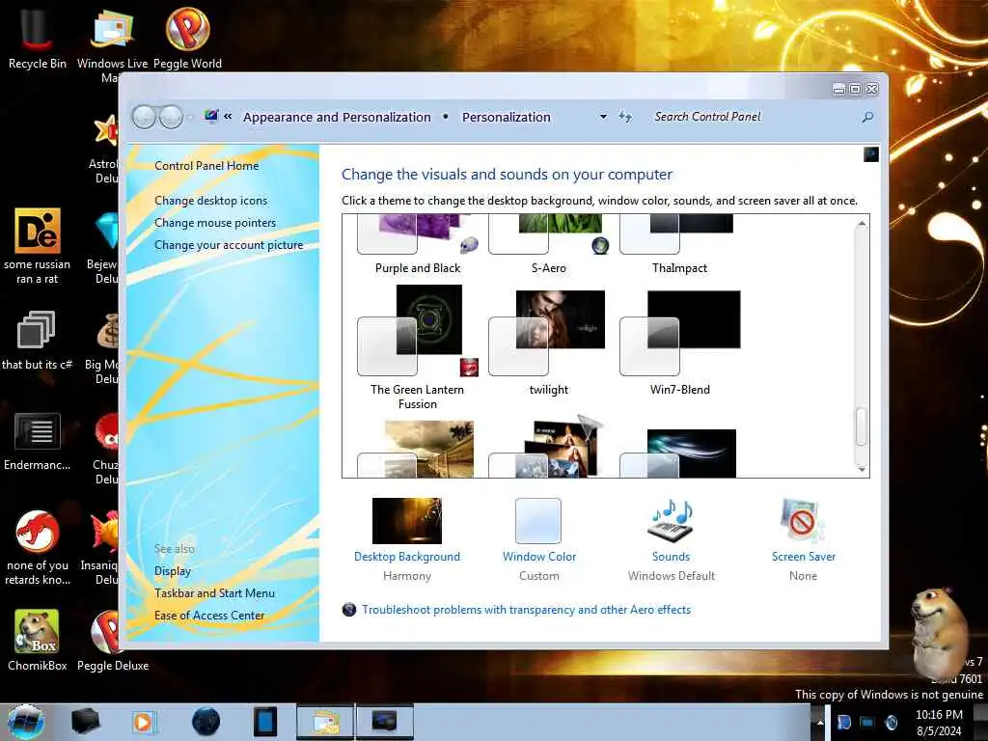Open Ease of Access Center link
Viewport: 988px width, 741px height.
(209, 615)
